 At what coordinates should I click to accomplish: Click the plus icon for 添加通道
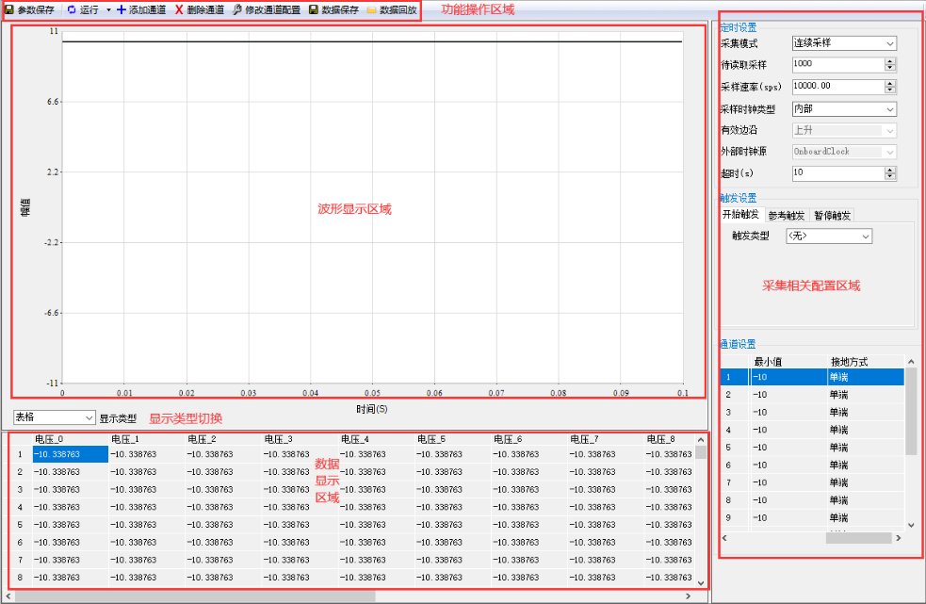pos(121,9)
